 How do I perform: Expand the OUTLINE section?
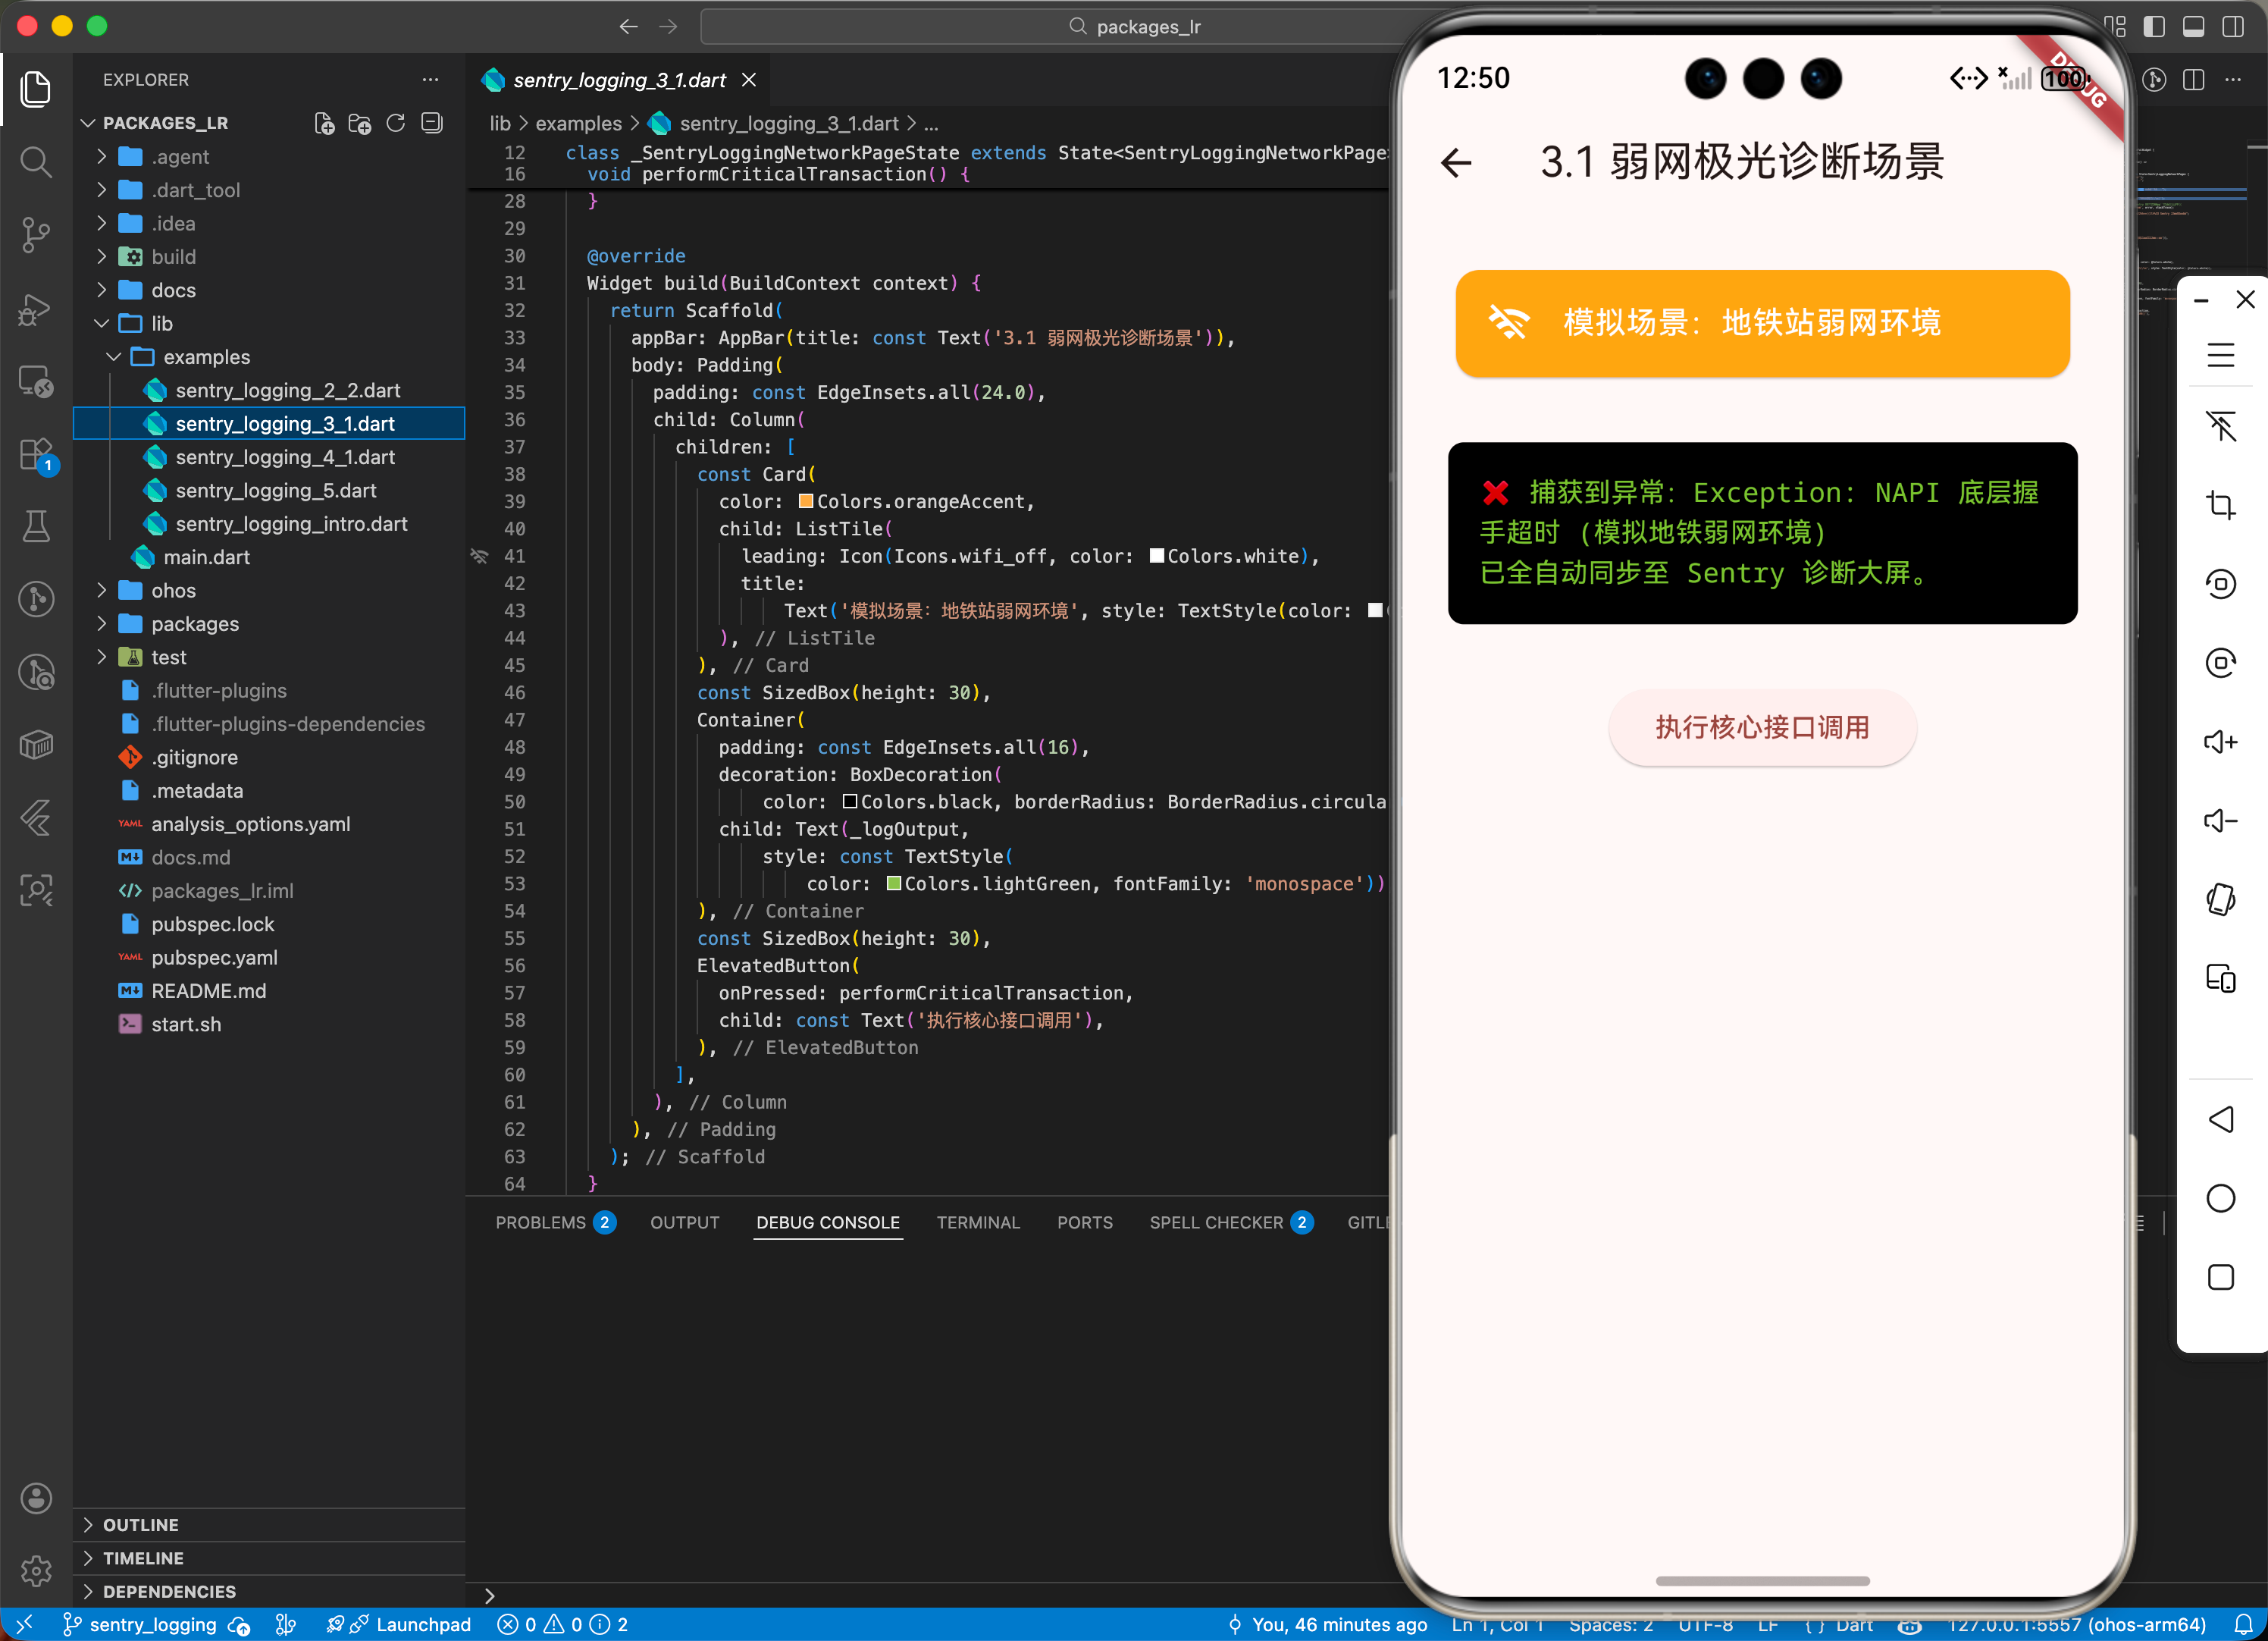[140, 1524]
